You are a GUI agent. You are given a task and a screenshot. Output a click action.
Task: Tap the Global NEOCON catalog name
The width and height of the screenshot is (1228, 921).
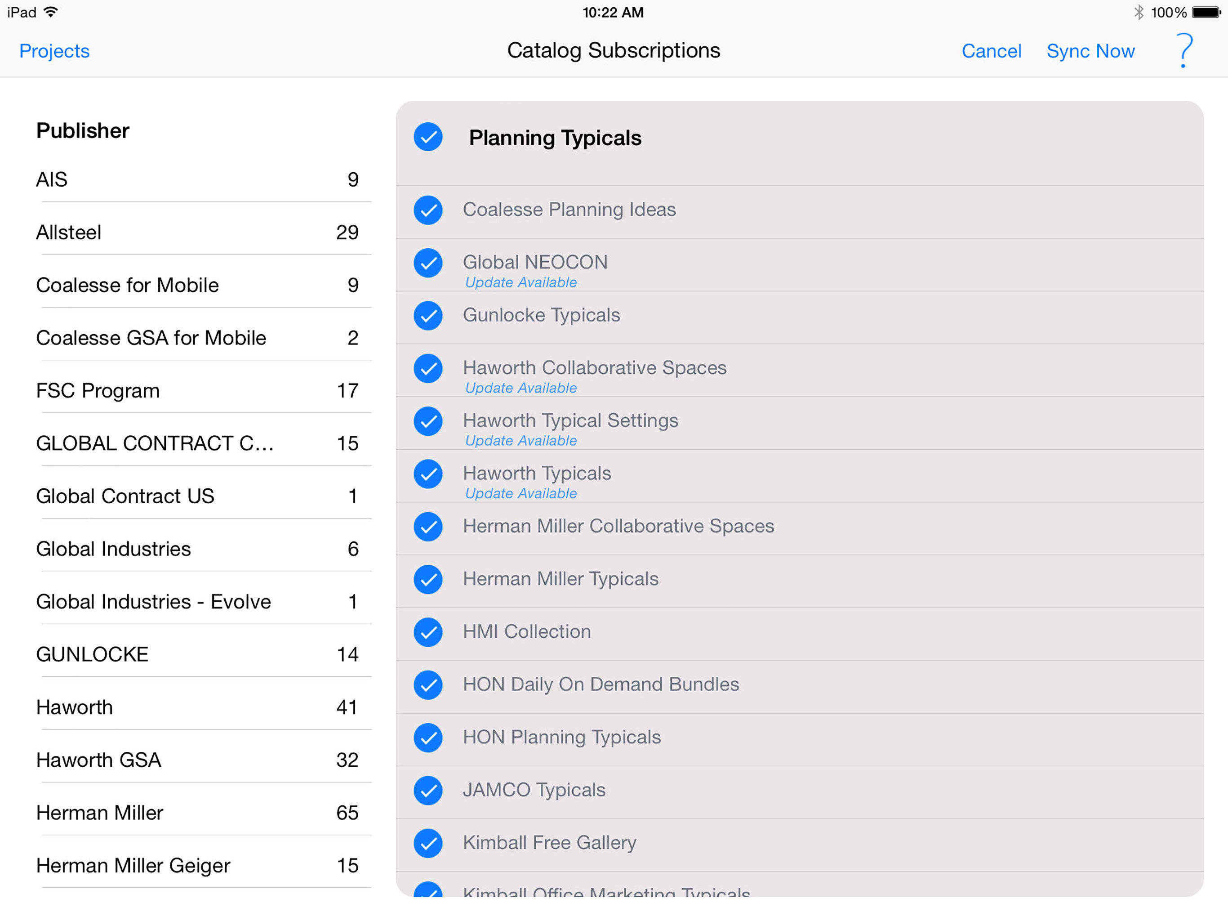(x=535, y=262)
